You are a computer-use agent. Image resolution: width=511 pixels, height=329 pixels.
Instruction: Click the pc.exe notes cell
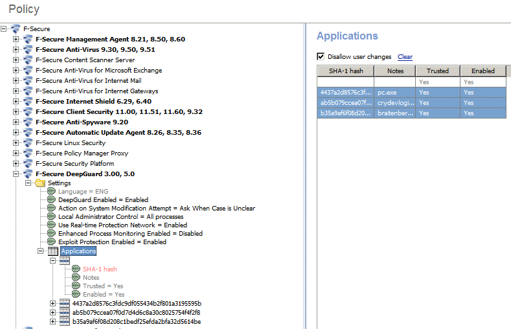(394, 93)
